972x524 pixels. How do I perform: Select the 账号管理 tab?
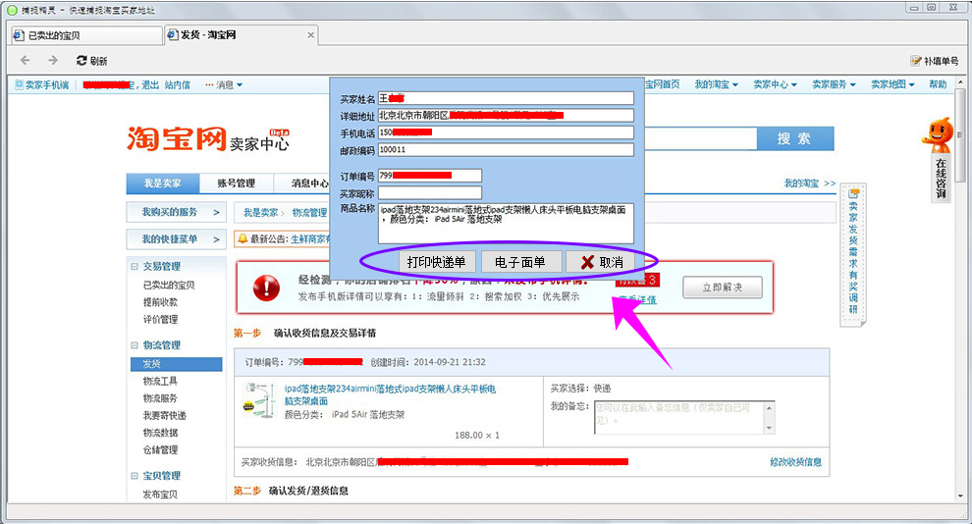click(x=237, y=183)
